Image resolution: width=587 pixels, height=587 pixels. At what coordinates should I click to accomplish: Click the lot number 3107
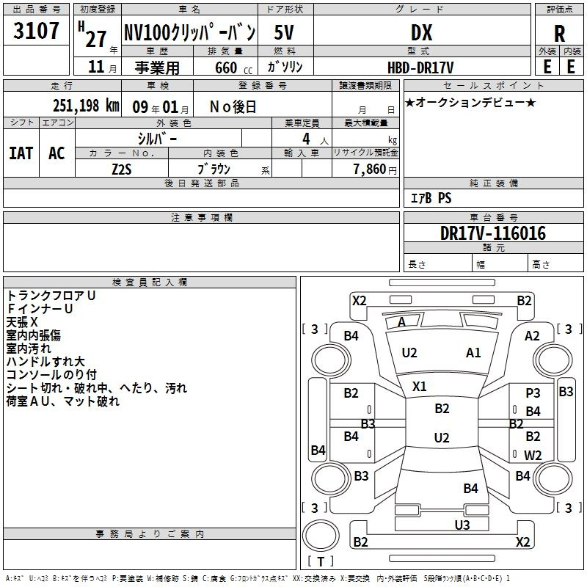tap(36, 31)
